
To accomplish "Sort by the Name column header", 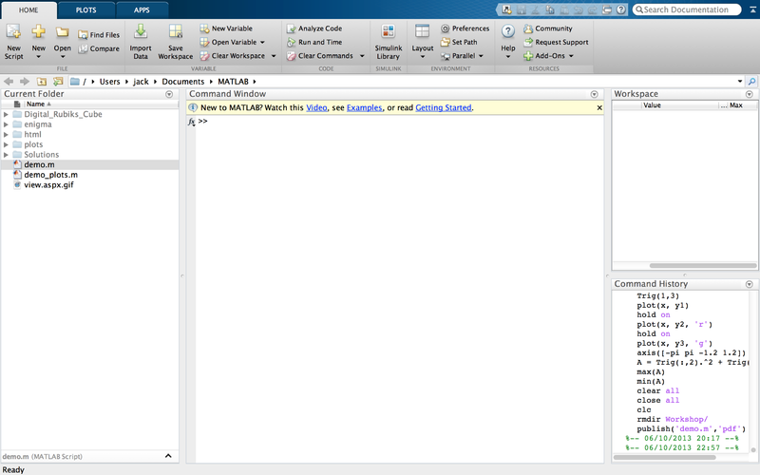I will (38, 104).
